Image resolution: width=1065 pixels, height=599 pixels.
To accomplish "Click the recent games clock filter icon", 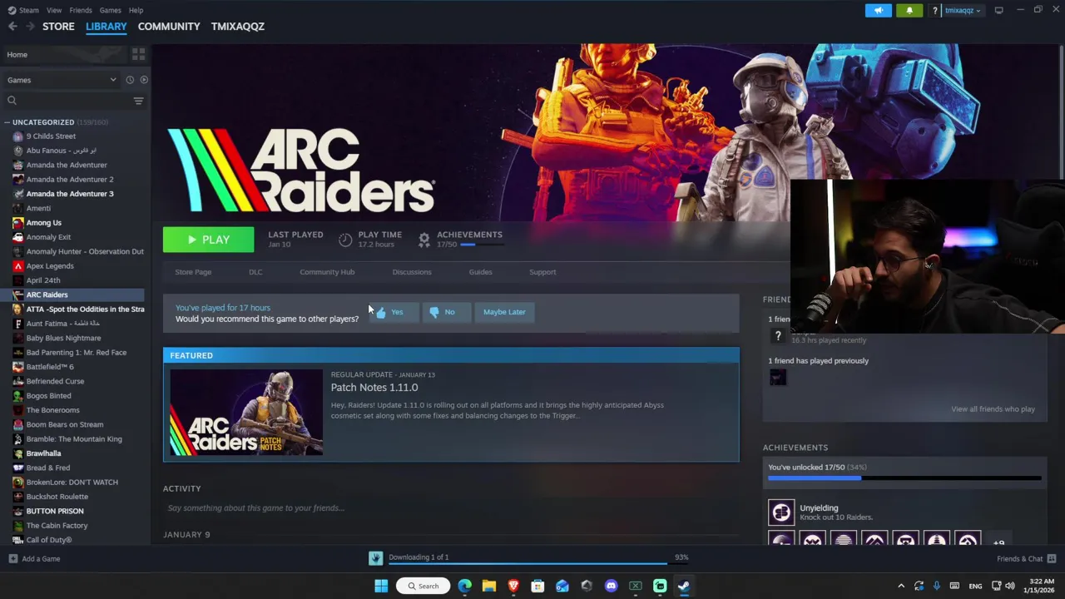I will (130, 80).
